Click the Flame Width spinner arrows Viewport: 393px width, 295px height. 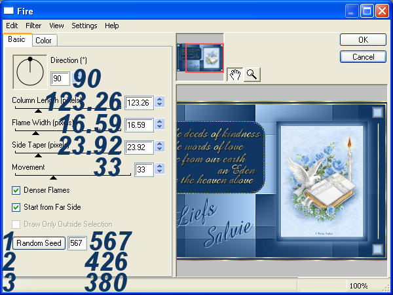[x=159, y=124]
